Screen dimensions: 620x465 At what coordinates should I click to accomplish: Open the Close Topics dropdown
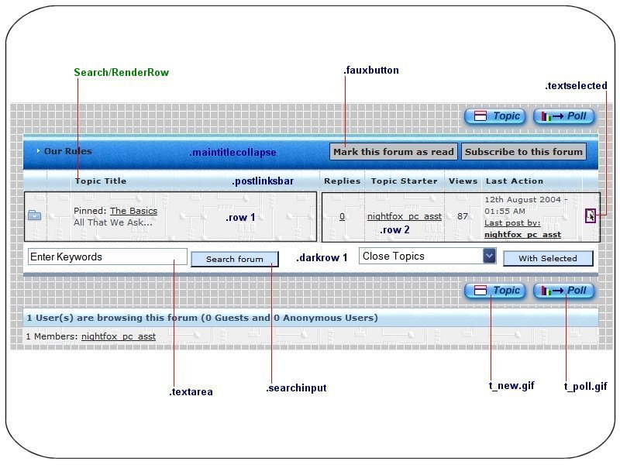tap(489, 256)
